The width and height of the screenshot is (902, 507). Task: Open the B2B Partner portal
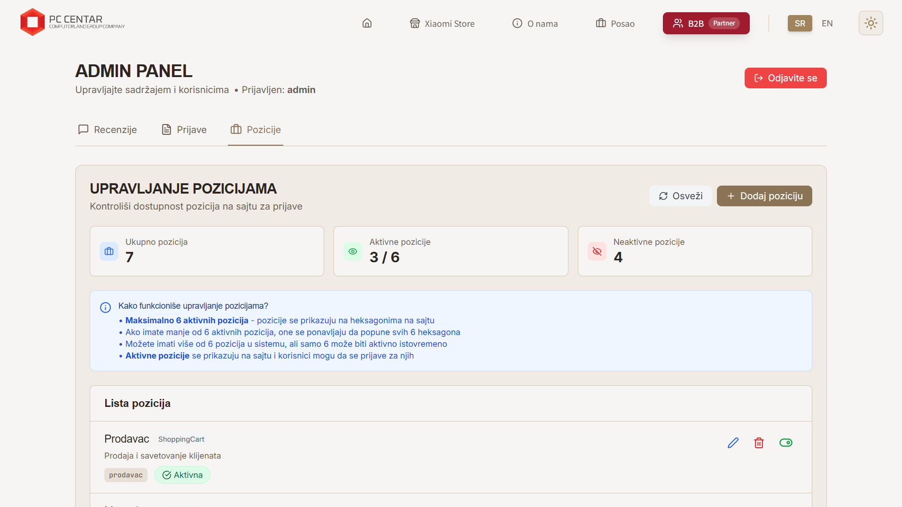pos(706,23)
